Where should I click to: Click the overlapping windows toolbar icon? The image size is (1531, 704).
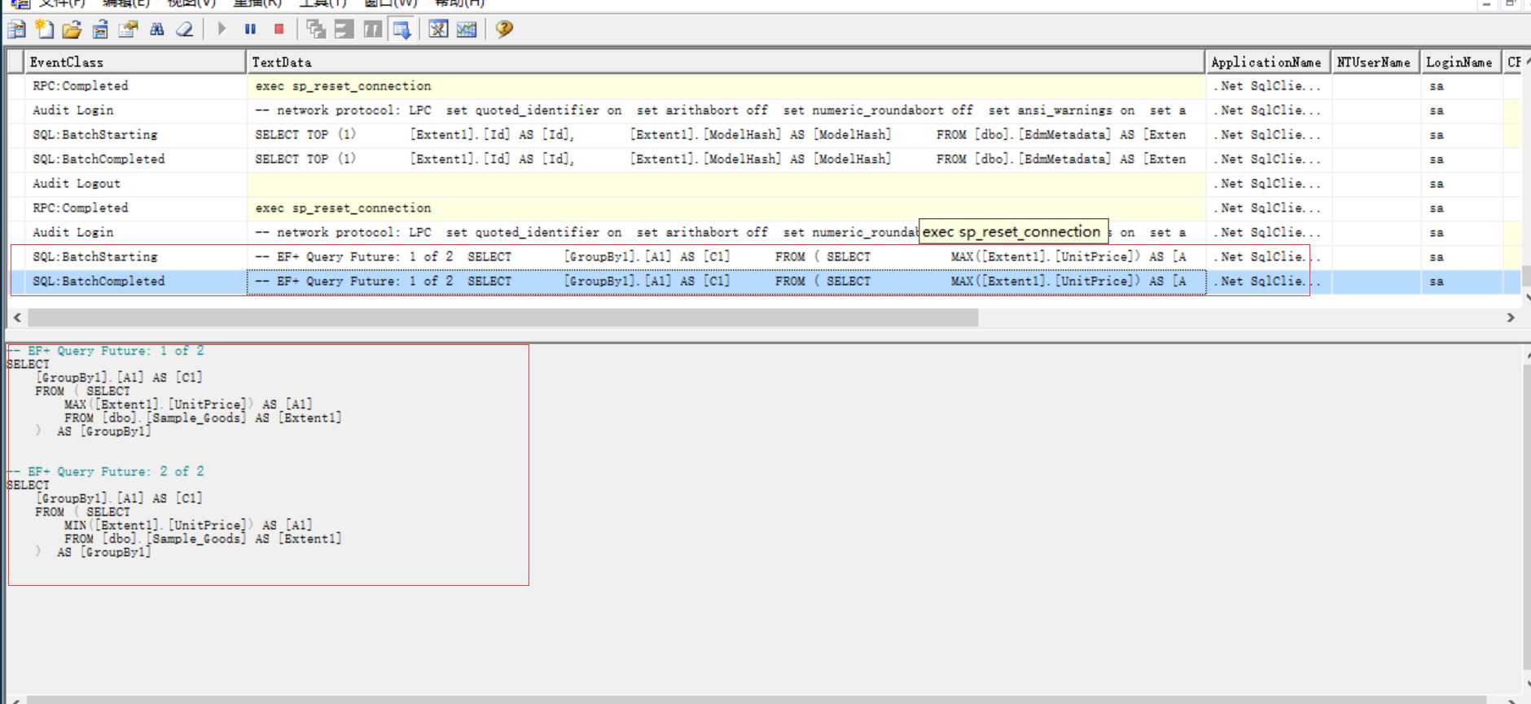(316, 30)
